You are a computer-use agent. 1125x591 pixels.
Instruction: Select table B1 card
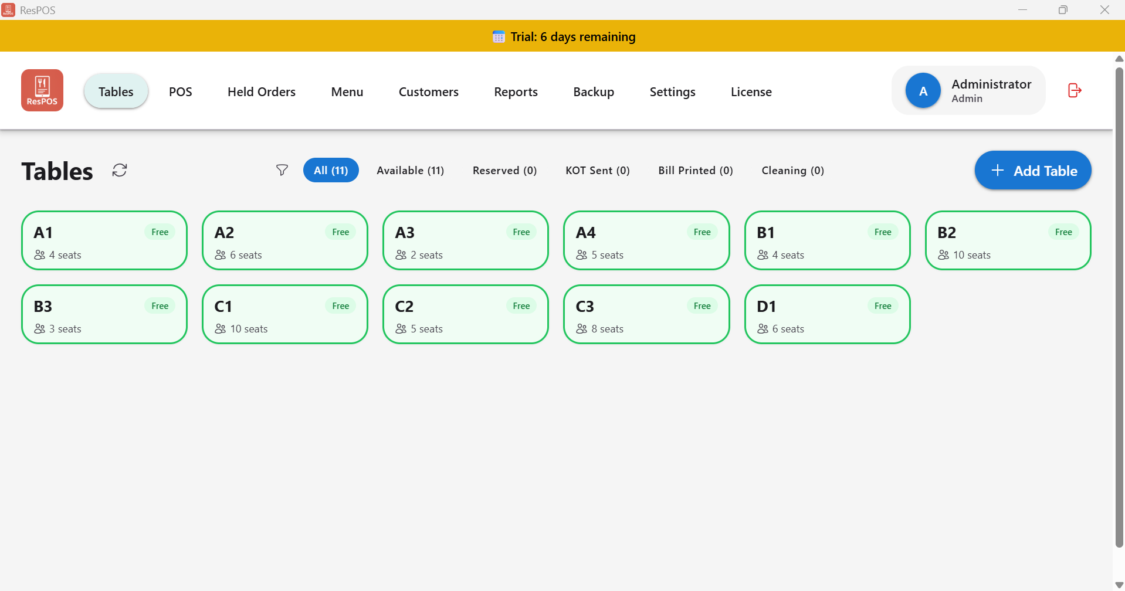(828, 240)
